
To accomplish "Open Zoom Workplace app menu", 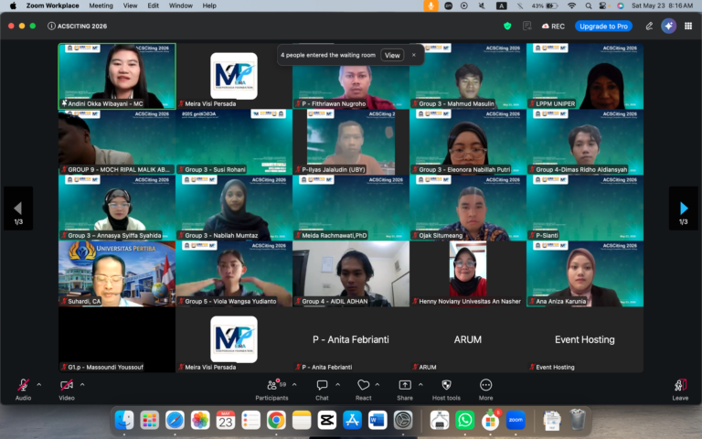I will pos(52,5).
